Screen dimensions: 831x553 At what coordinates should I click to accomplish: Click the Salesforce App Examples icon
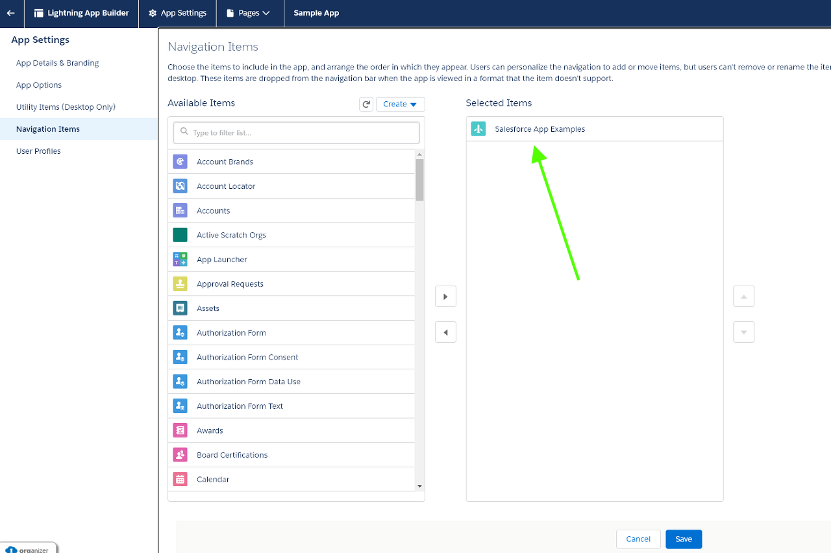(478, 129)
